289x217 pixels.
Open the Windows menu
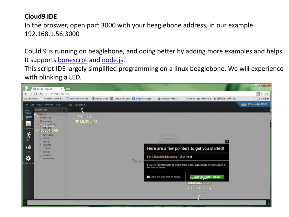point(49,105)
